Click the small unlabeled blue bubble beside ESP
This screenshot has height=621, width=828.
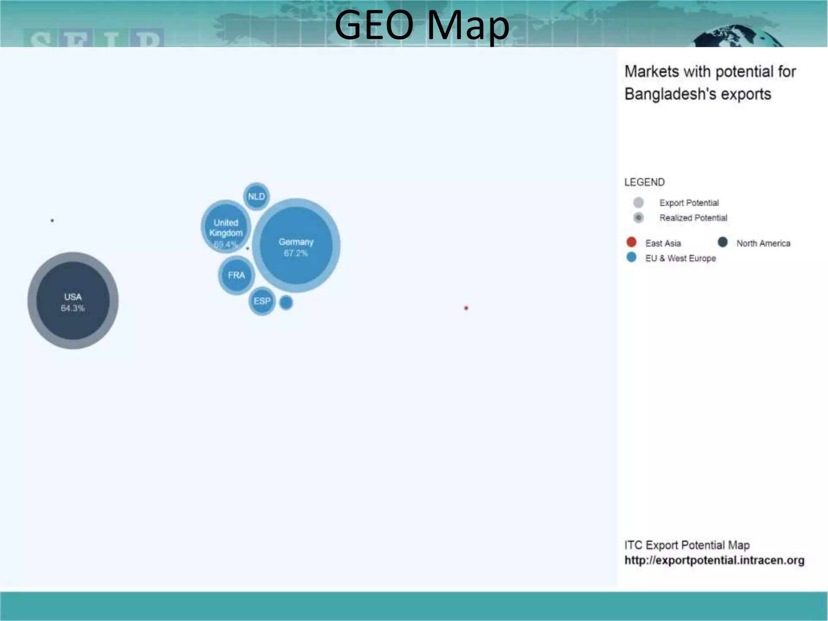click(x=286, y=302)
